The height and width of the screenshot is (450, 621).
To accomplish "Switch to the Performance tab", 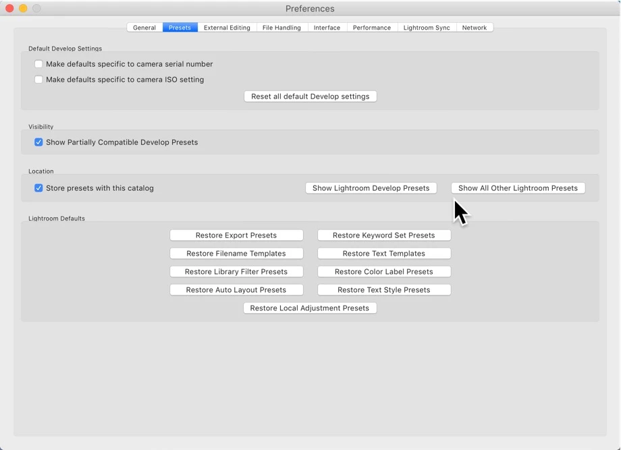I will click(372, 28).
